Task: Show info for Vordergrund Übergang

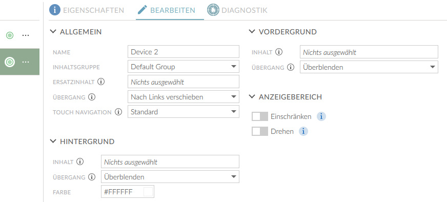Action: tap(291, 67)
